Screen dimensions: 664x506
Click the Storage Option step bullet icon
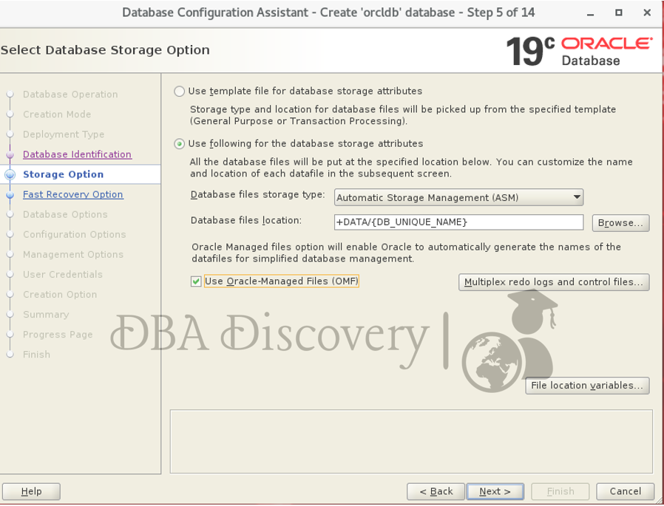point(10,175)
